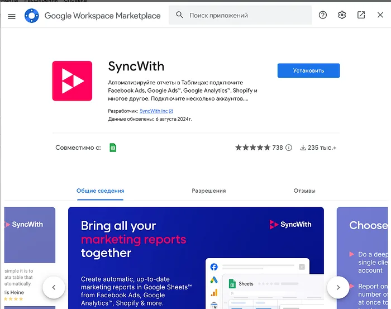The width and height of the screenshot is (391, 309).
Task: Switch to the Разрешения tab
Action: 209,191
